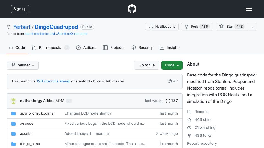Open the 21 watching link
Image resolution: width=264 pixels, height=148 pixels.
pos(205,127)
